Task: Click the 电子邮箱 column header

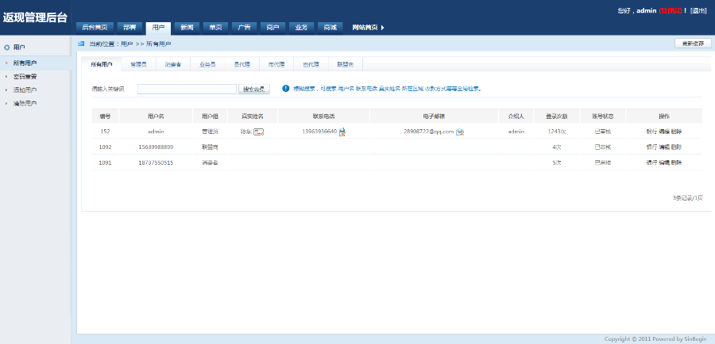Action: 434,117
